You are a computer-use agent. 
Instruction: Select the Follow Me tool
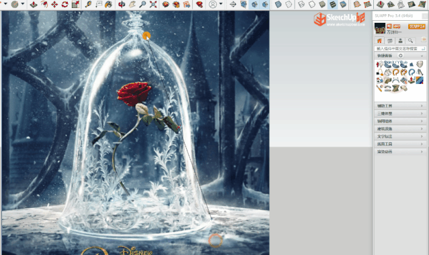[44, 5]
